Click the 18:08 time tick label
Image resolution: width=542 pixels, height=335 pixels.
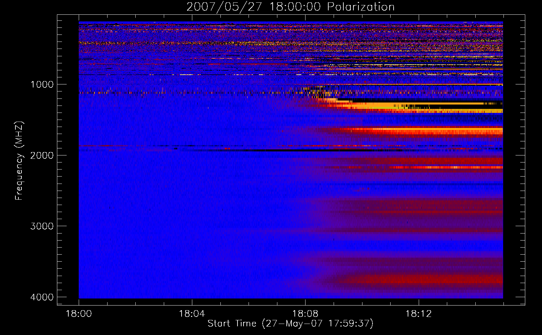(305, 314)
